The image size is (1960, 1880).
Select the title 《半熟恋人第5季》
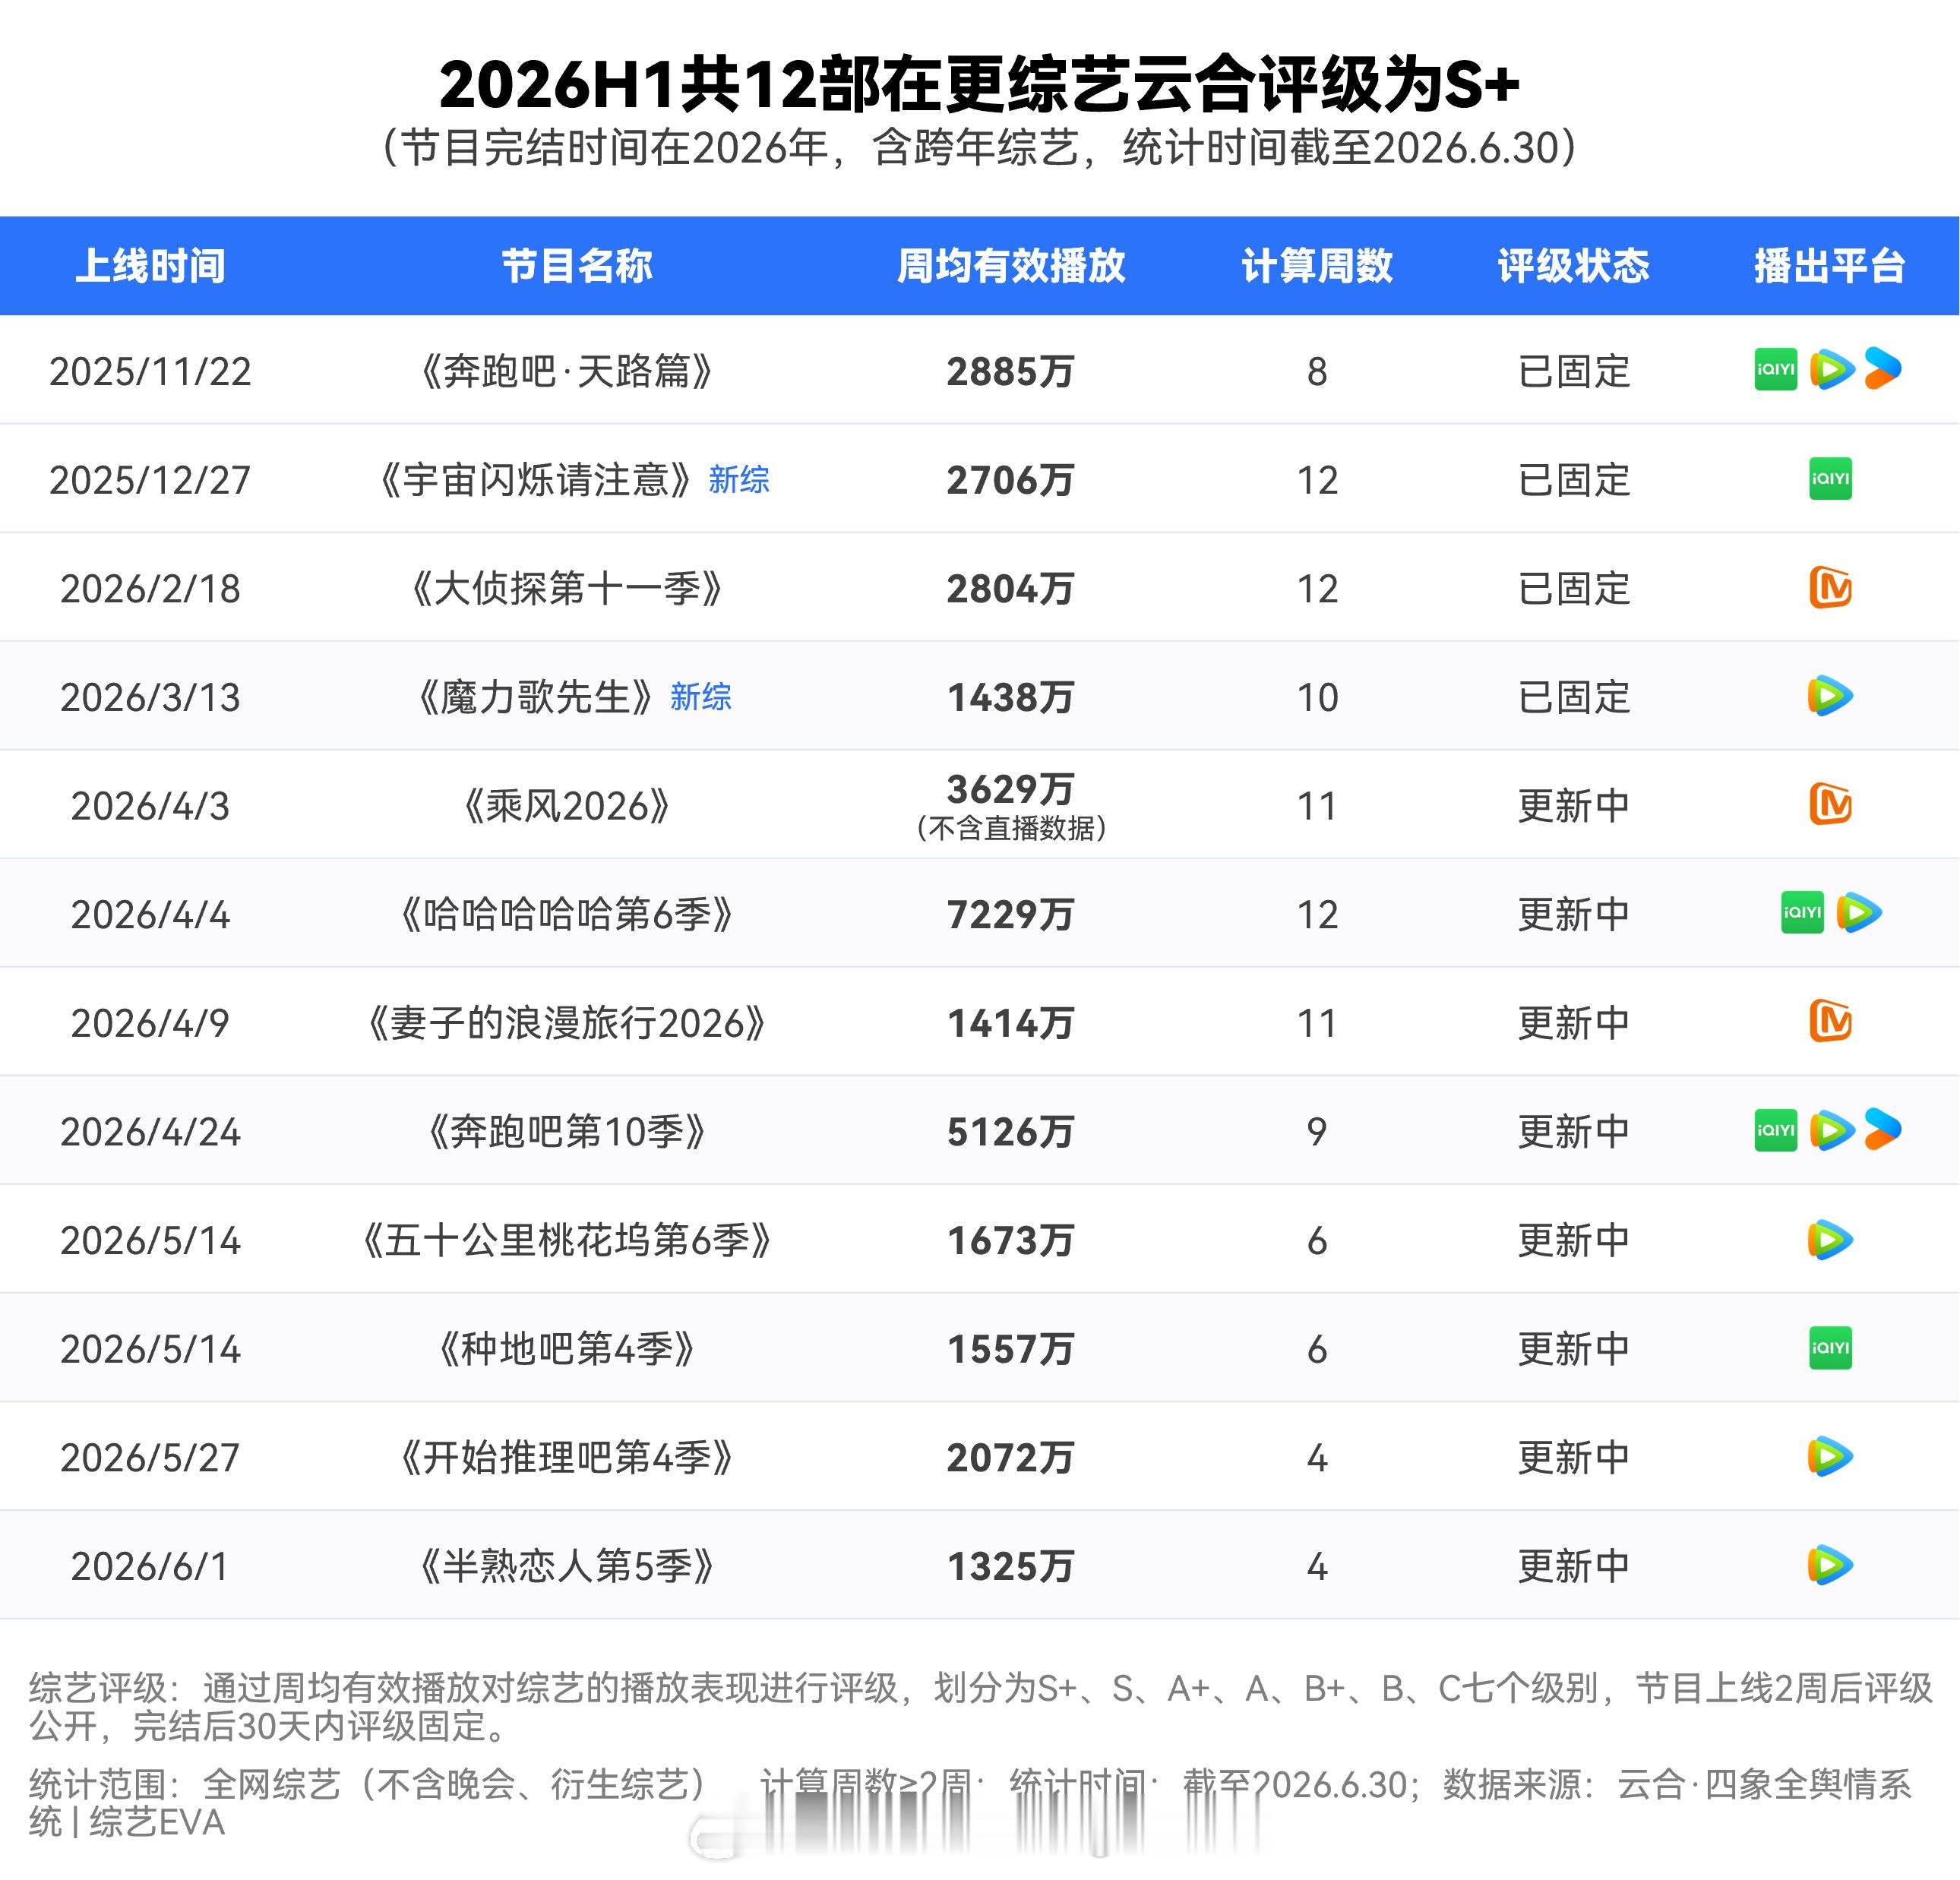coord(567,1566)
